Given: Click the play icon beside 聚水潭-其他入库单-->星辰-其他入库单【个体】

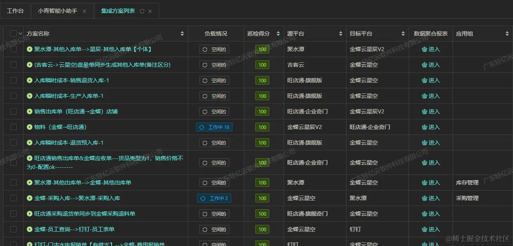Looking at the screenshot, I should pyautogui.click(x=30, y=49).
